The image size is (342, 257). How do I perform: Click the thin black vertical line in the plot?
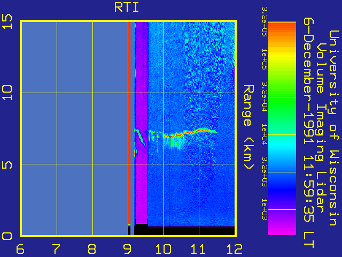click(x=169, y=165)
